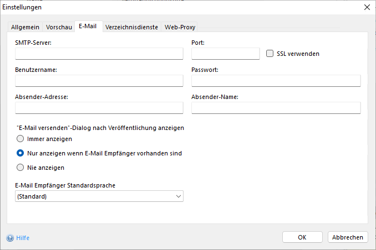Click into the SMTP-Server field
The image size is (376, 250).
[x=99, y=54]
